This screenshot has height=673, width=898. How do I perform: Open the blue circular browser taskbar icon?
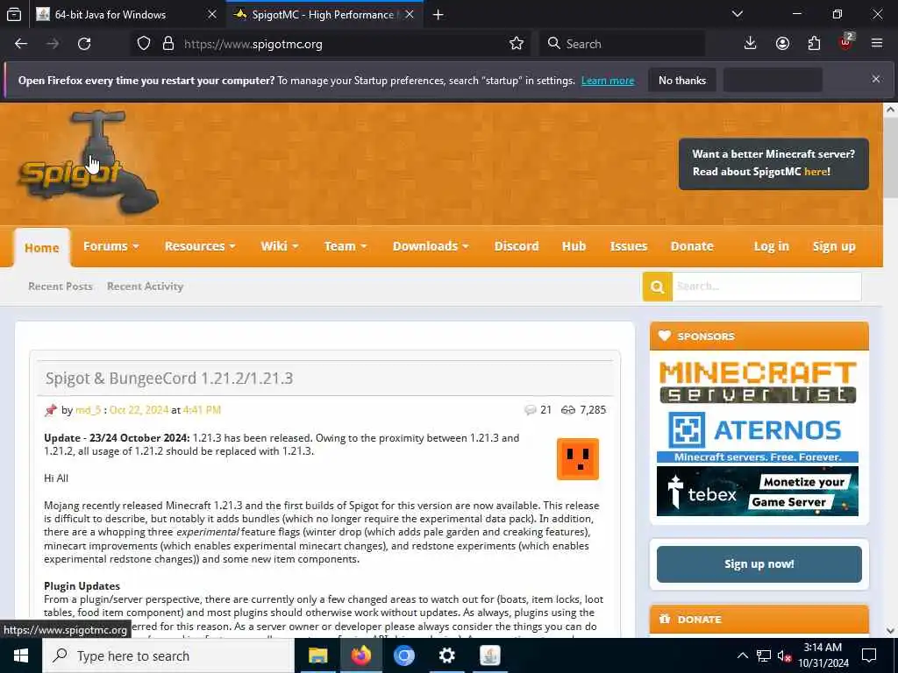[403, 655]
